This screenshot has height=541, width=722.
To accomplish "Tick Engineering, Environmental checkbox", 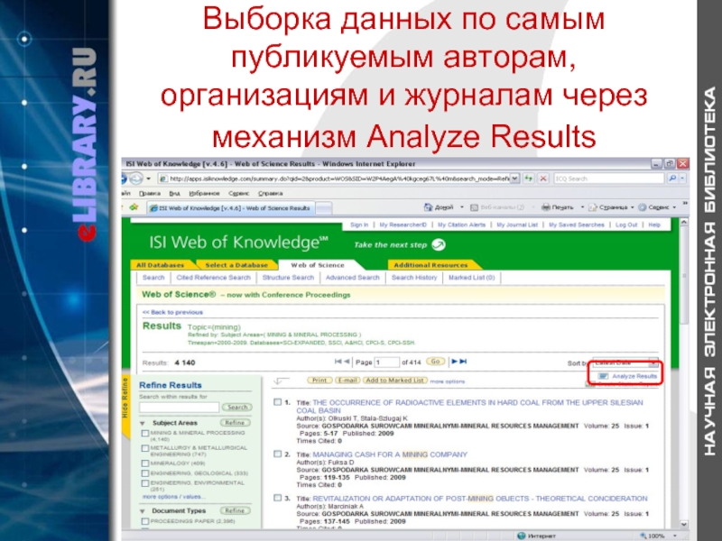I will click(x=145, y=483).
